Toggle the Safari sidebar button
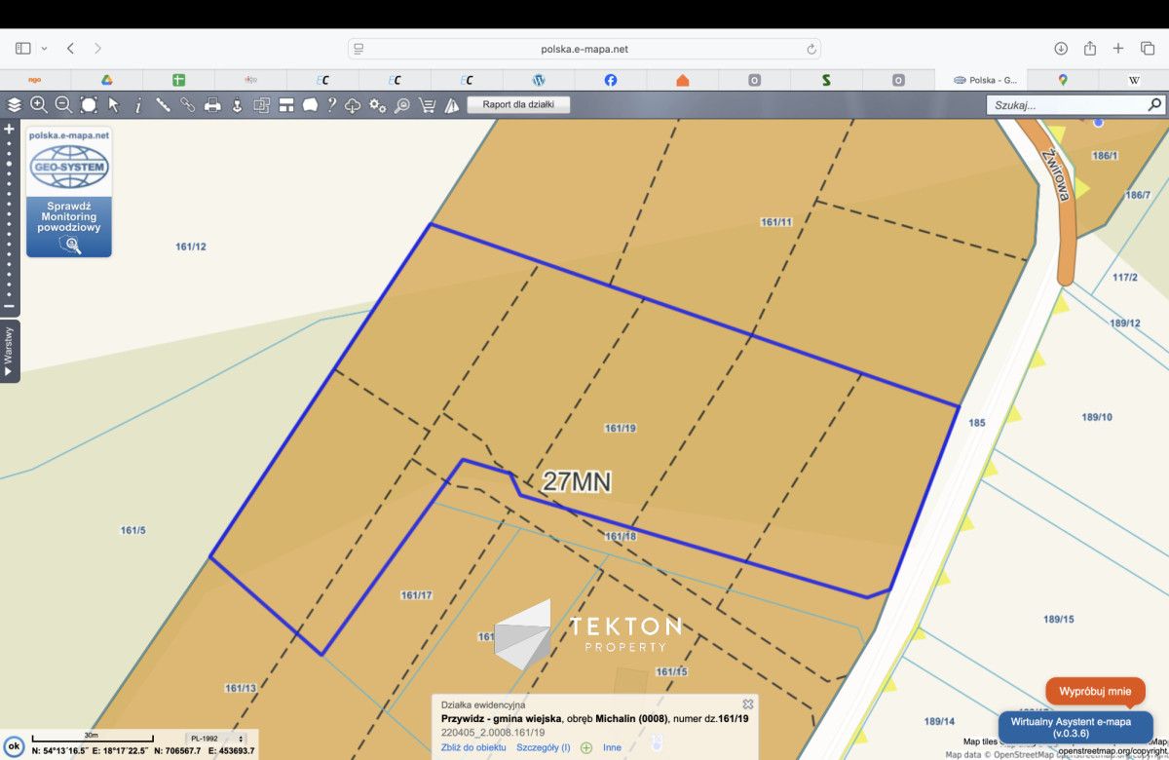 pos(23,49)
